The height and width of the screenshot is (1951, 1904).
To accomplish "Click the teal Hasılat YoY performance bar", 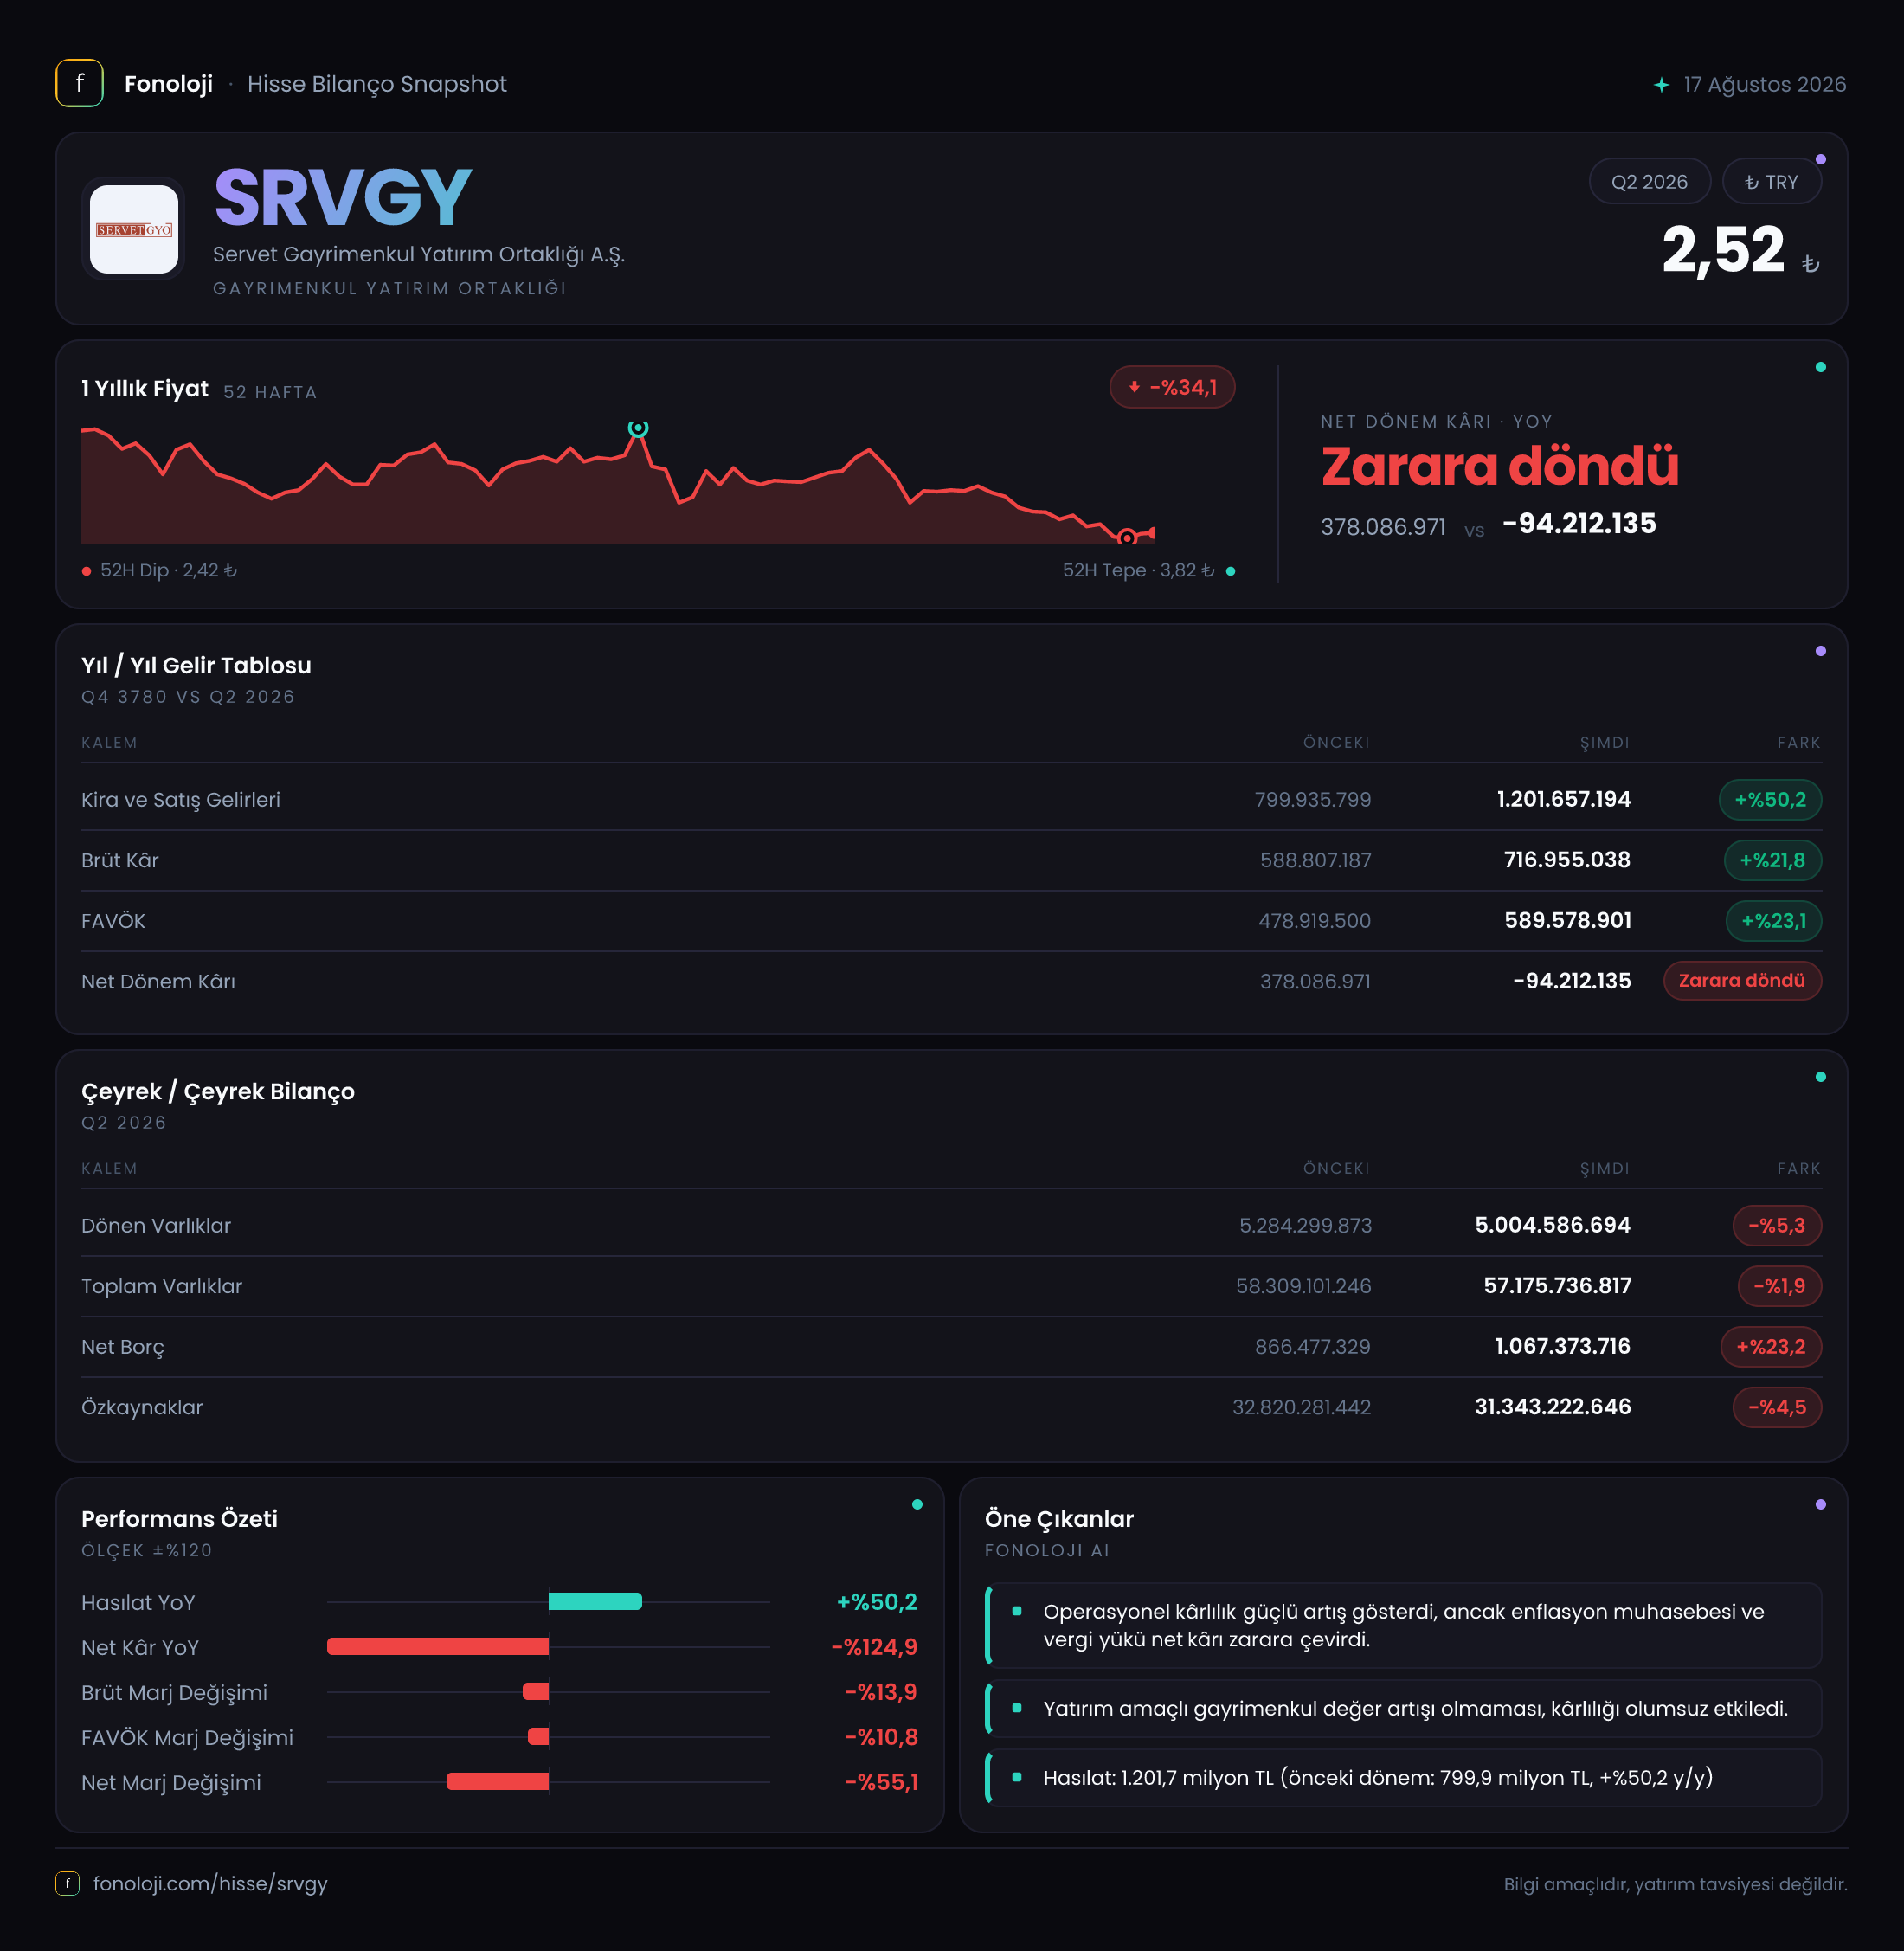I will (595, 1601).
